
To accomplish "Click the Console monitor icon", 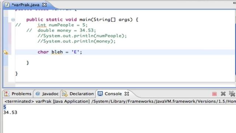I will pos(100,93).
